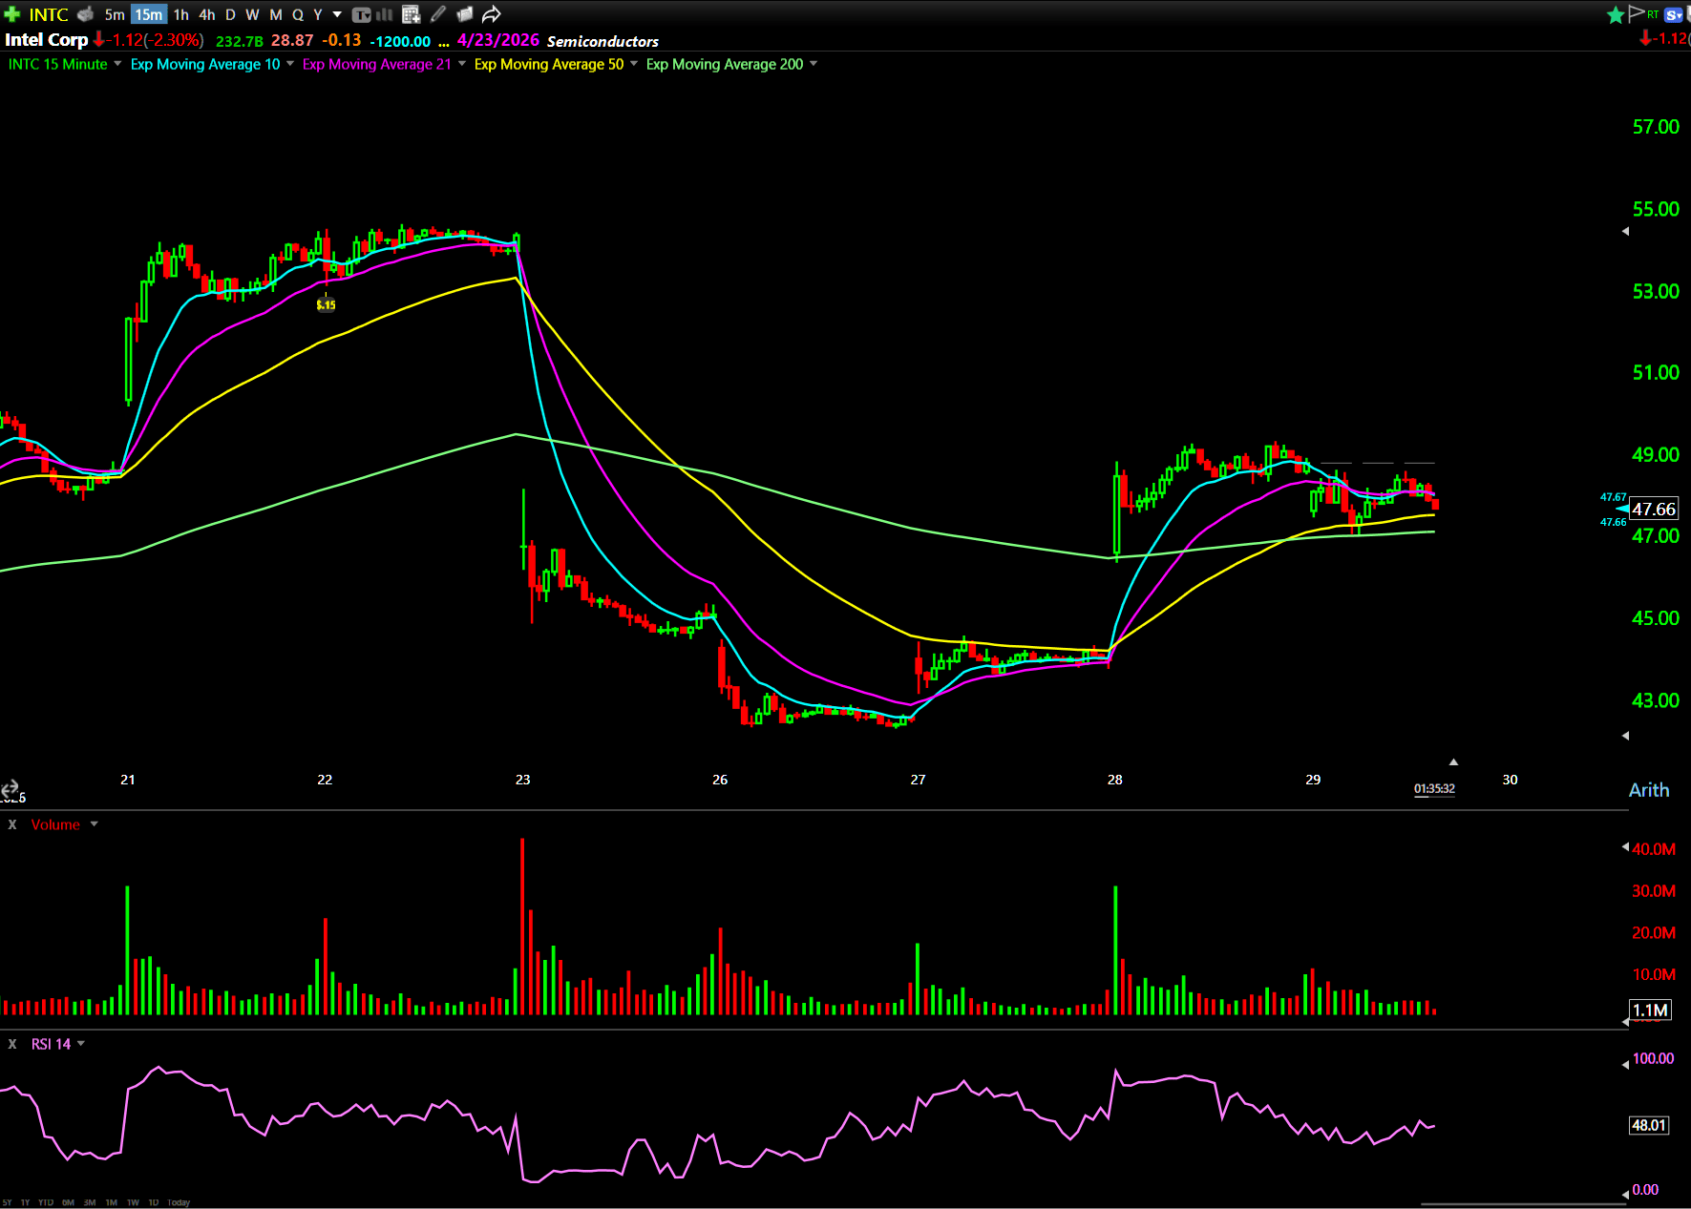This screenshot has height=1209, width=1691.
Task: Click the notes cards icon in toolbar
Action: 465,14
